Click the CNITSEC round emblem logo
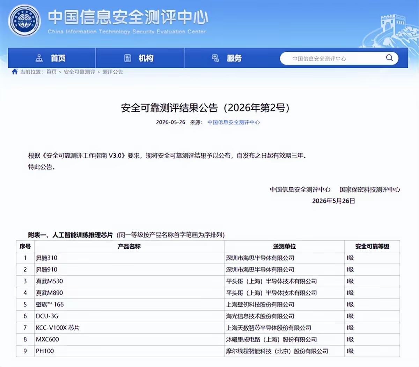The width and height of the screenshot is (419, 367). pos(25,20)
